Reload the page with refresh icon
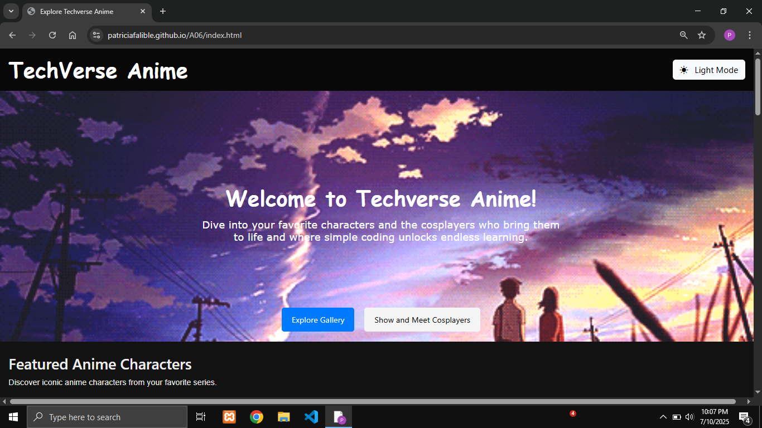Image resolution: width=762 pixels, height=428 pixels. tap(52, 35)
